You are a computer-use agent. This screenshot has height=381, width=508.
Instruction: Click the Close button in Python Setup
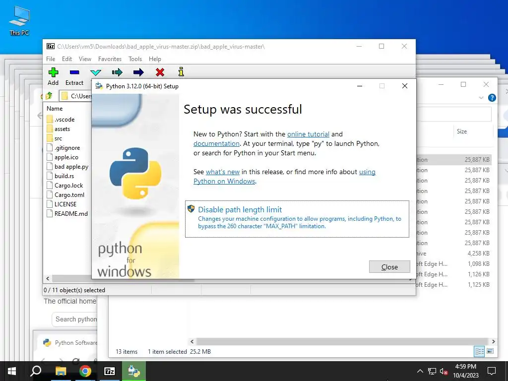(389, 266)
